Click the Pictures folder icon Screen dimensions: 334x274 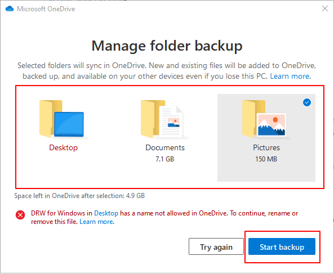coord(266,119)
